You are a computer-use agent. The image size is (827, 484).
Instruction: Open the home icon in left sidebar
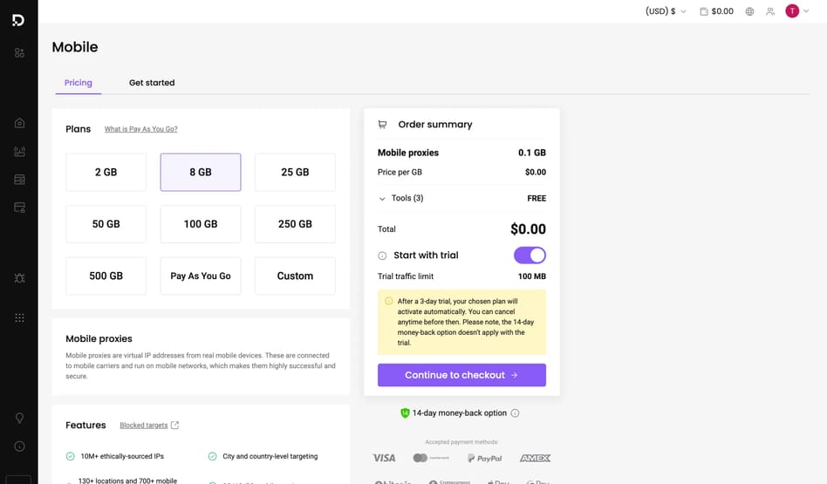pyautogui.click(x=19, y=123)
